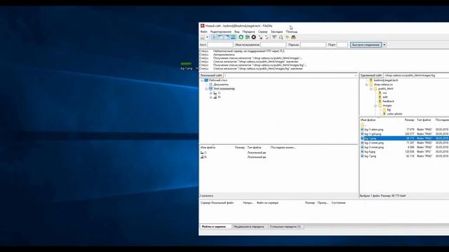This screenshot has height=252, width=449.
Task: Collapse the shop-saleos.ru remote tree node
Action: click(366, 85)
